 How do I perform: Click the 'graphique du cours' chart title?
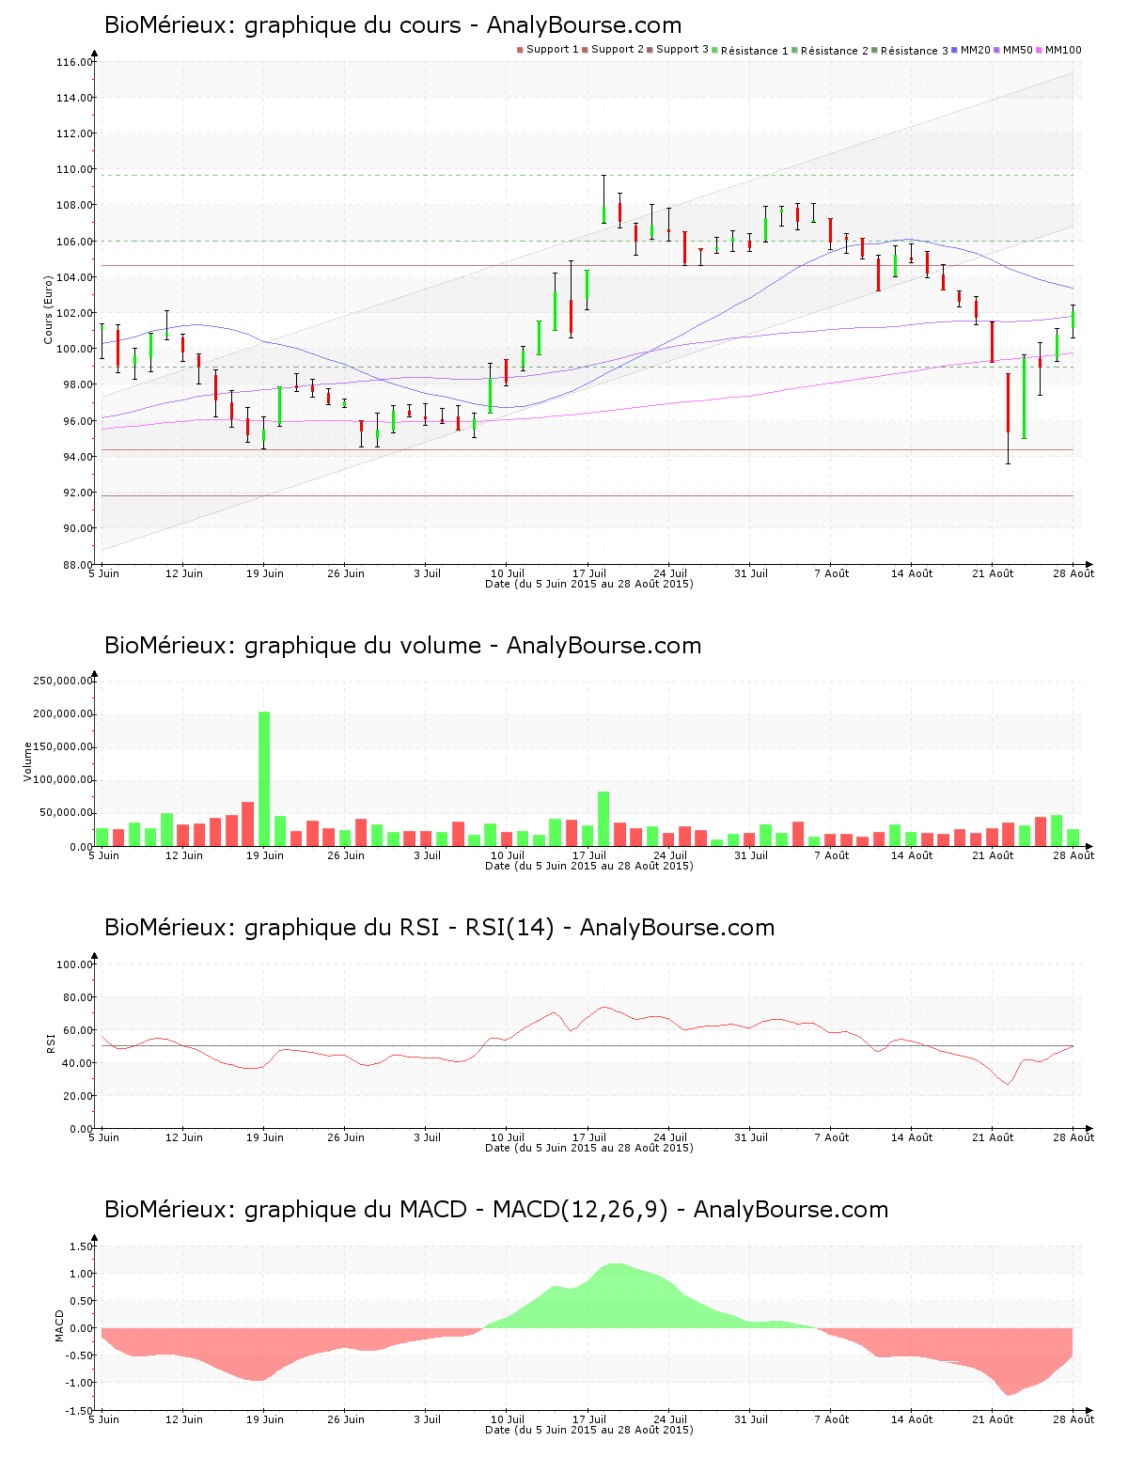(x=393, y=25)
